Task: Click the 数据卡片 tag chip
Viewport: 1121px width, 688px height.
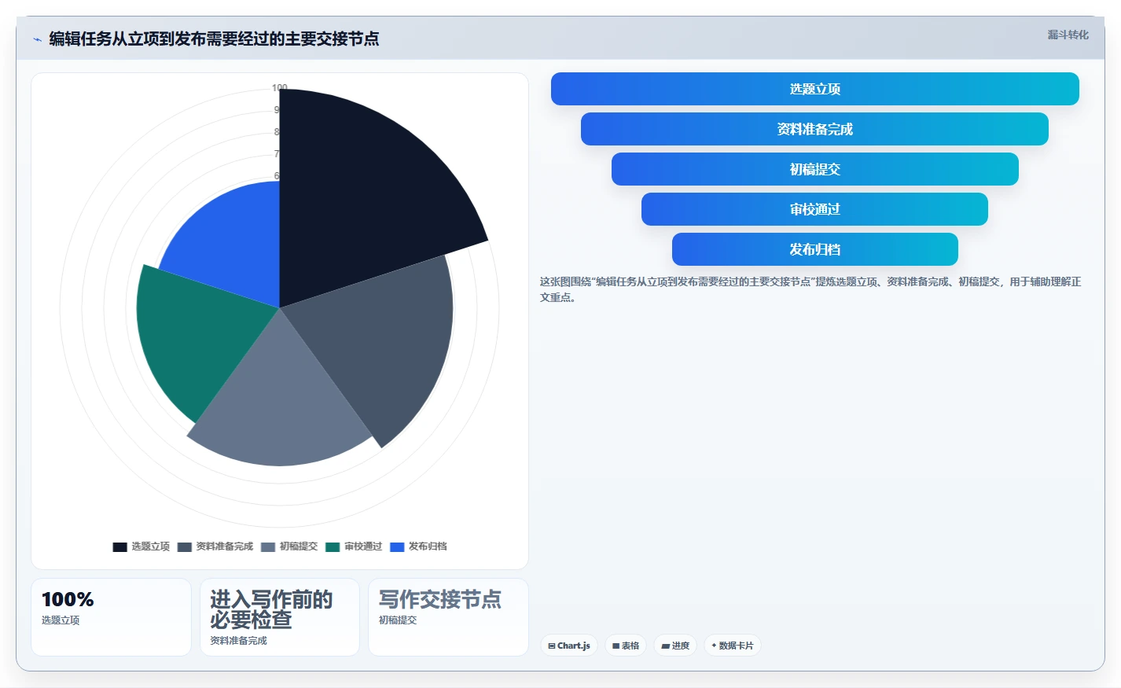Action: pyautogui.click(x=732, y=646)
